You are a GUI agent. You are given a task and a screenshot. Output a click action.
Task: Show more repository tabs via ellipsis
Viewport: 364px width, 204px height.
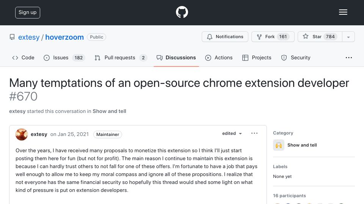[x=349, y=57]
